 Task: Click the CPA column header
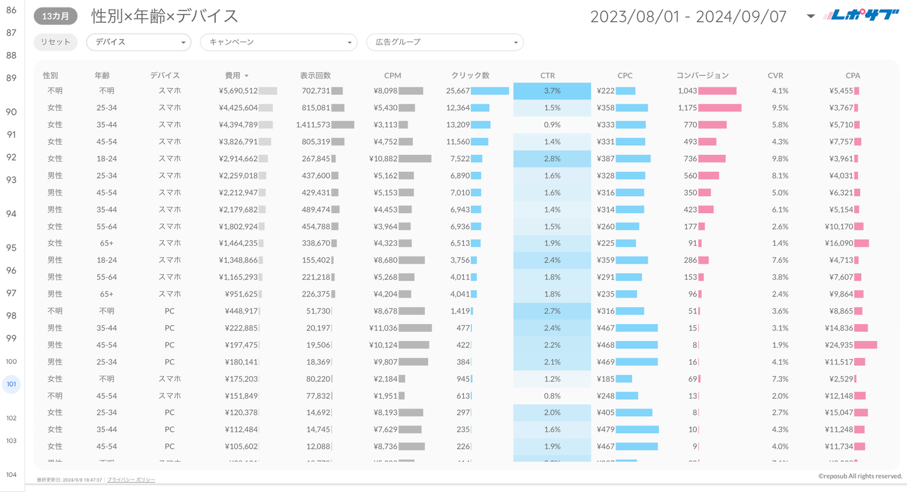point(852,75)
